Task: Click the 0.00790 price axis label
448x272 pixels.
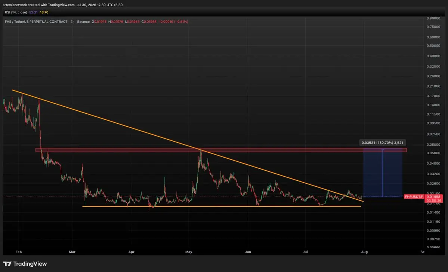Action: point(433,239)
